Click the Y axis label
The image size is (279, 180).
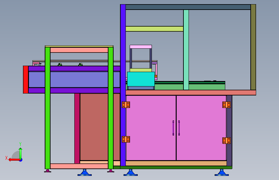(20, 144)
